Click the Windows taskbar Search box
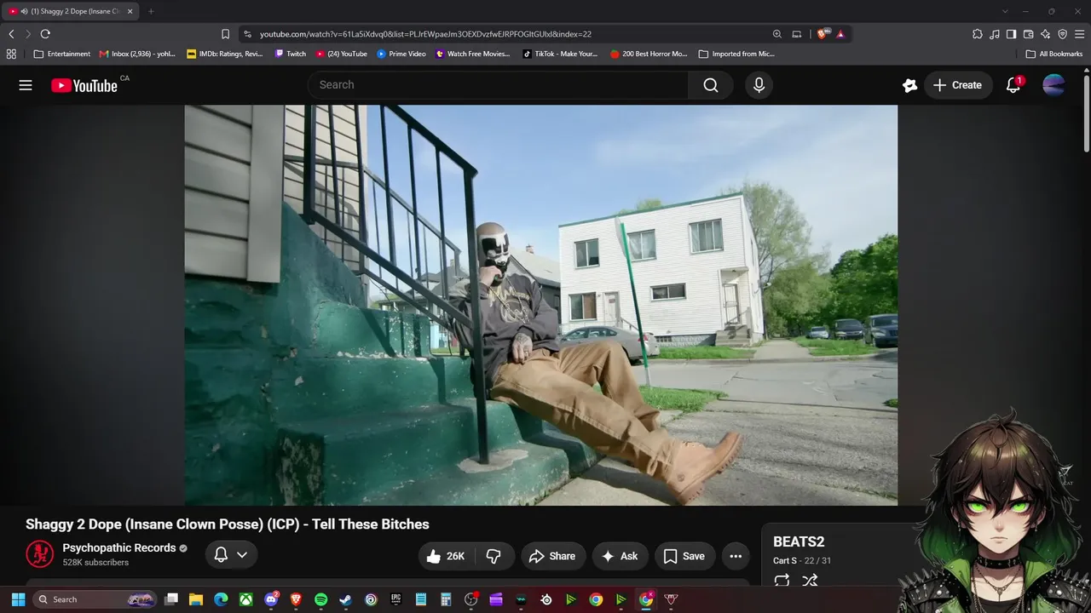 point(95,599)
